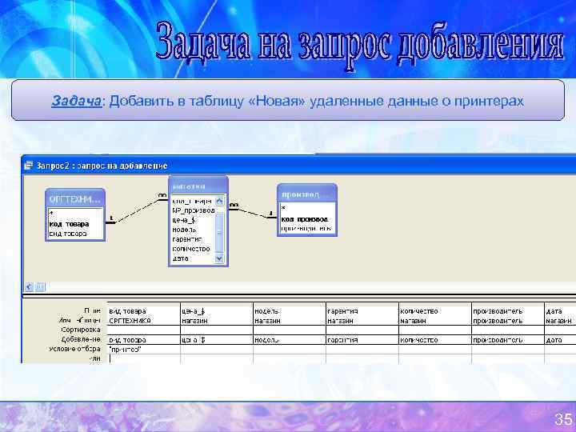
Task: Click the 'Поле' row label
Action: tap(92, 311)
